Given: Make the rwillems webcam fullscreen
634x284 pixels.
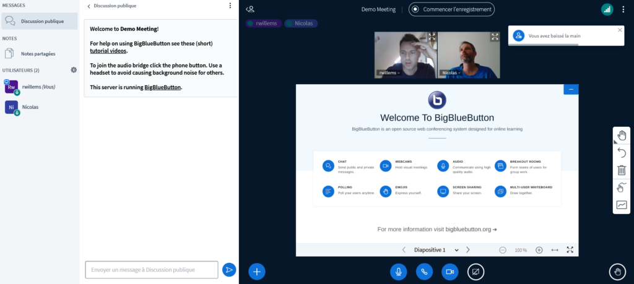Looking at the screenshot, I should (x=432, y=37).
